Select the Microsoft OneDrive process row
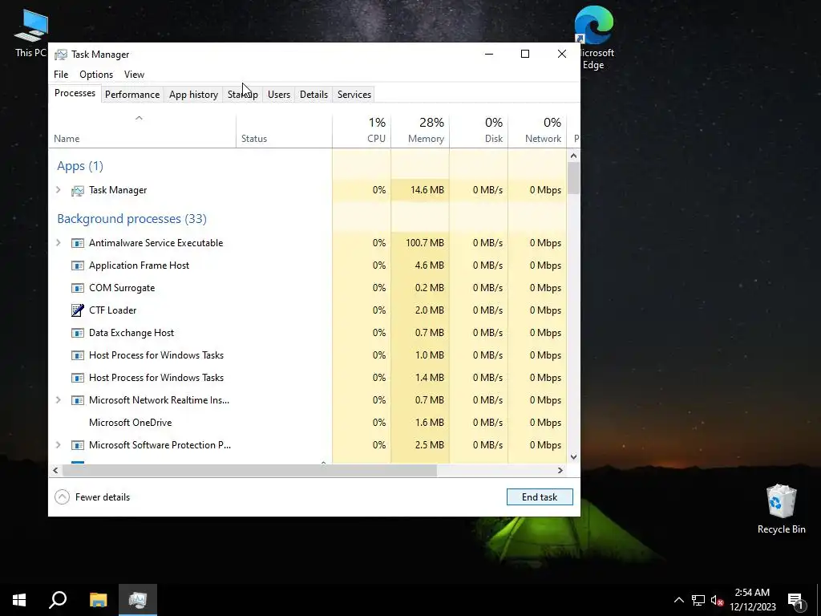The image size is (821, 616). (x=308, y=423)
